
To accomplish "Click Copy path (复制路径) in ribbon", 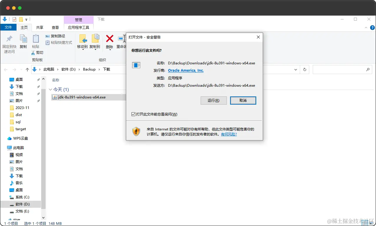I will tap(55, 36).
